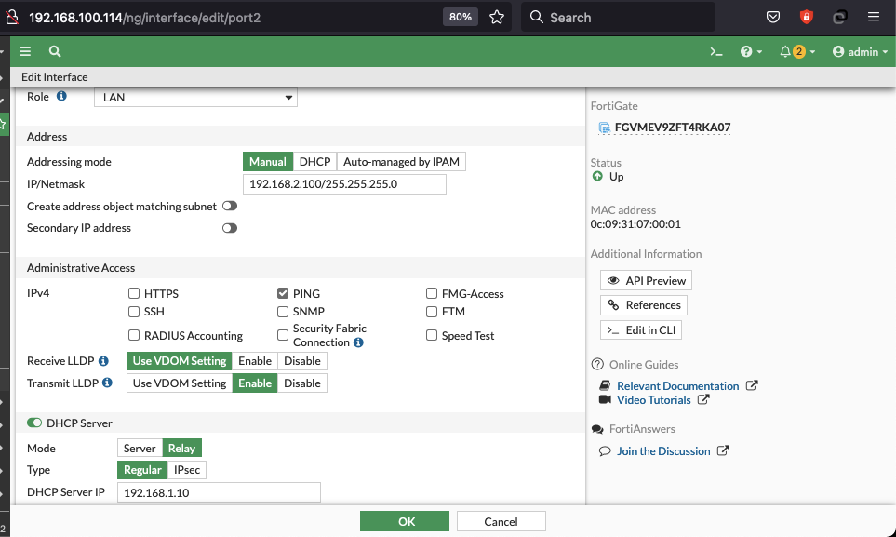The image size is (896, 537).
Task: Click the search magnifier in FortiGate header
Action: (55, 51)
